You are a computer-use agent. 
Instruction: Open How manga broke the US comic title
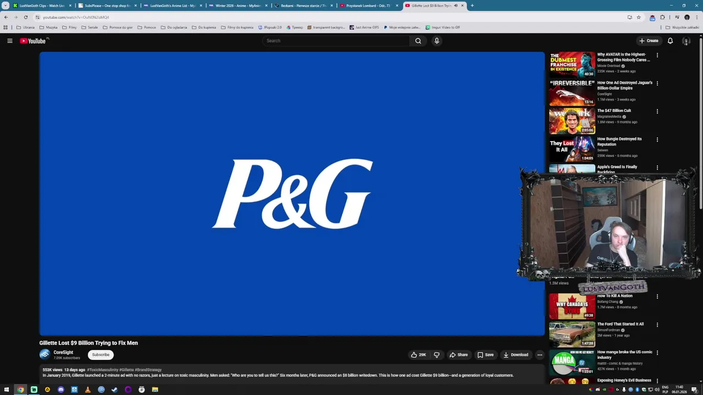coord(624,354)
